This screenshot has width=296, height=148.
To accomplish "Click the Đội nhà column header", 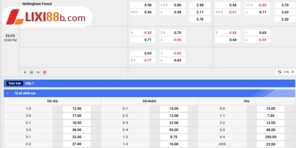I will click(x=53, y=101).
